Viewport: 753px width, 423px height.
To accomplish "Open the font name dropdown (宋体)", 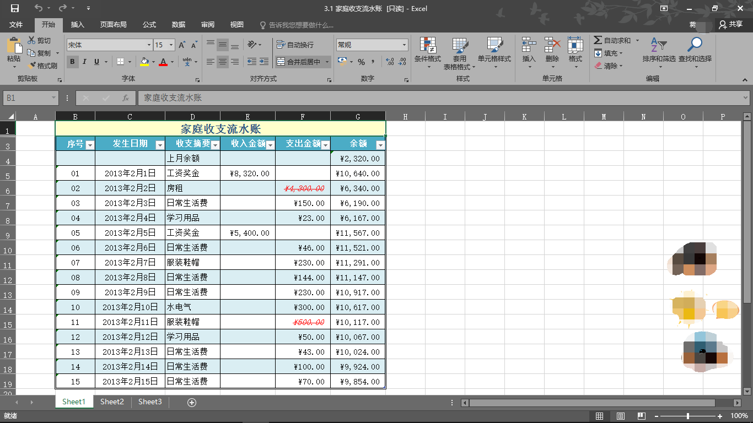I will point(149,45).
